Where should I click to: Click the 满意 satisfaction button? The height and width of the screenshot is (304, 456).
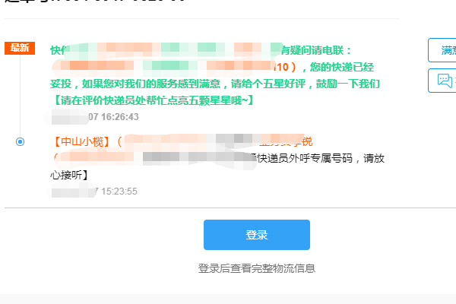coord(442,50)
